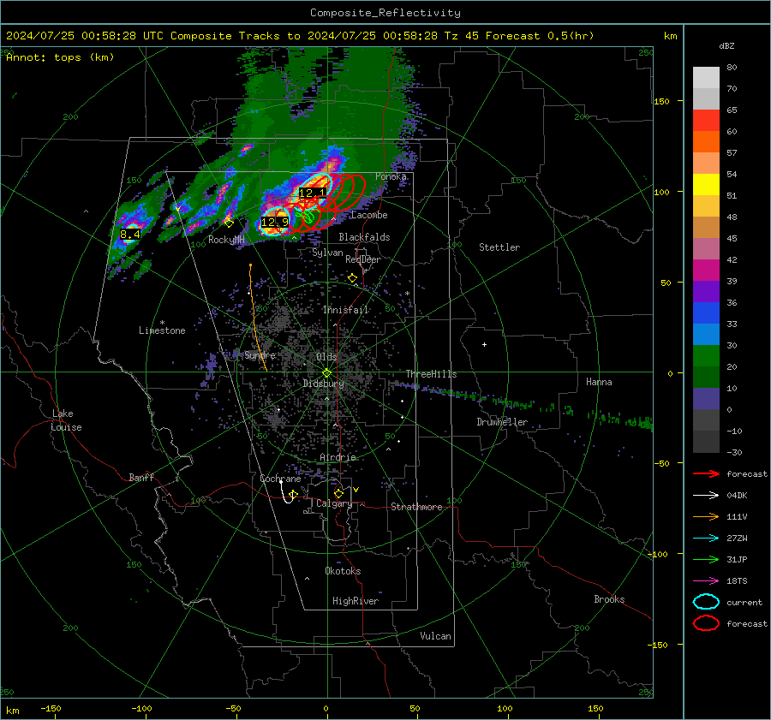Click the yellow diamond marker above Calgary

(x=338, y=493)
